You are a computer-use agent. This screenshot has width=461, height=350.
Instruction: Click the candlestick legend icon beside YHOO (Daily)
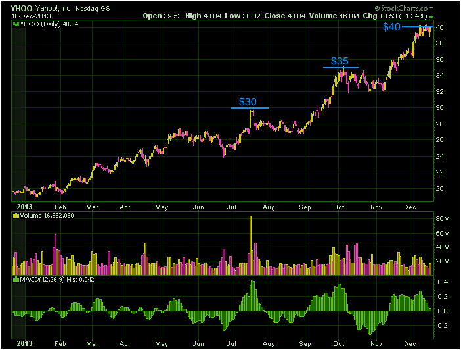pyautogui.click(x=16, y=24)
